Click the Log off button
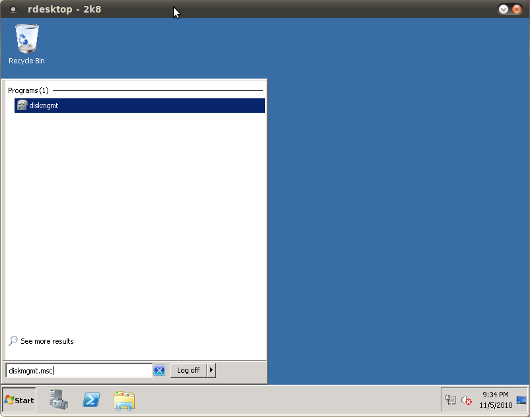Viewport: 530px width, 417px height. pyautogui.click(x=188, y=370)
